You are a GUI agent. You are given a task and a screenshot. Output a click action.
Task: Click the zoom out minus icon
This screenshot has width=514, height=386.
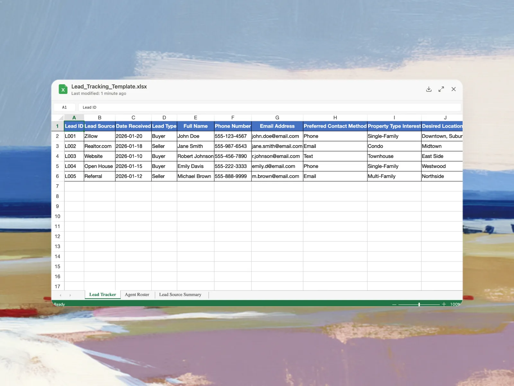(394, 304)
